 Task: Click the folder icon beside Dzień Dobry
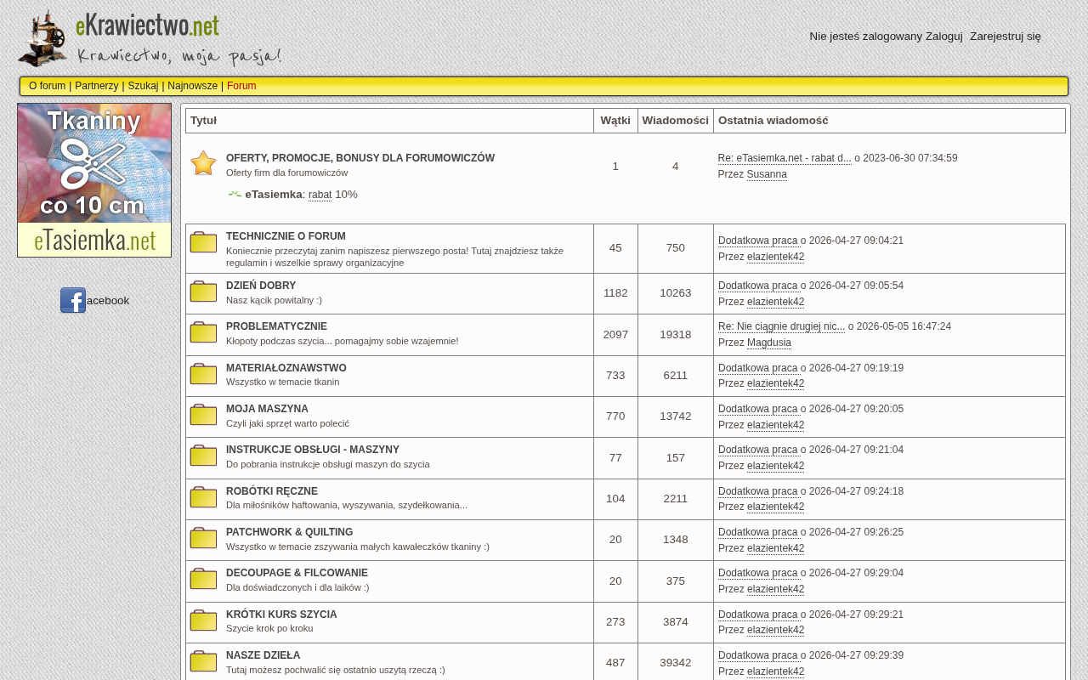pos(203,292)
